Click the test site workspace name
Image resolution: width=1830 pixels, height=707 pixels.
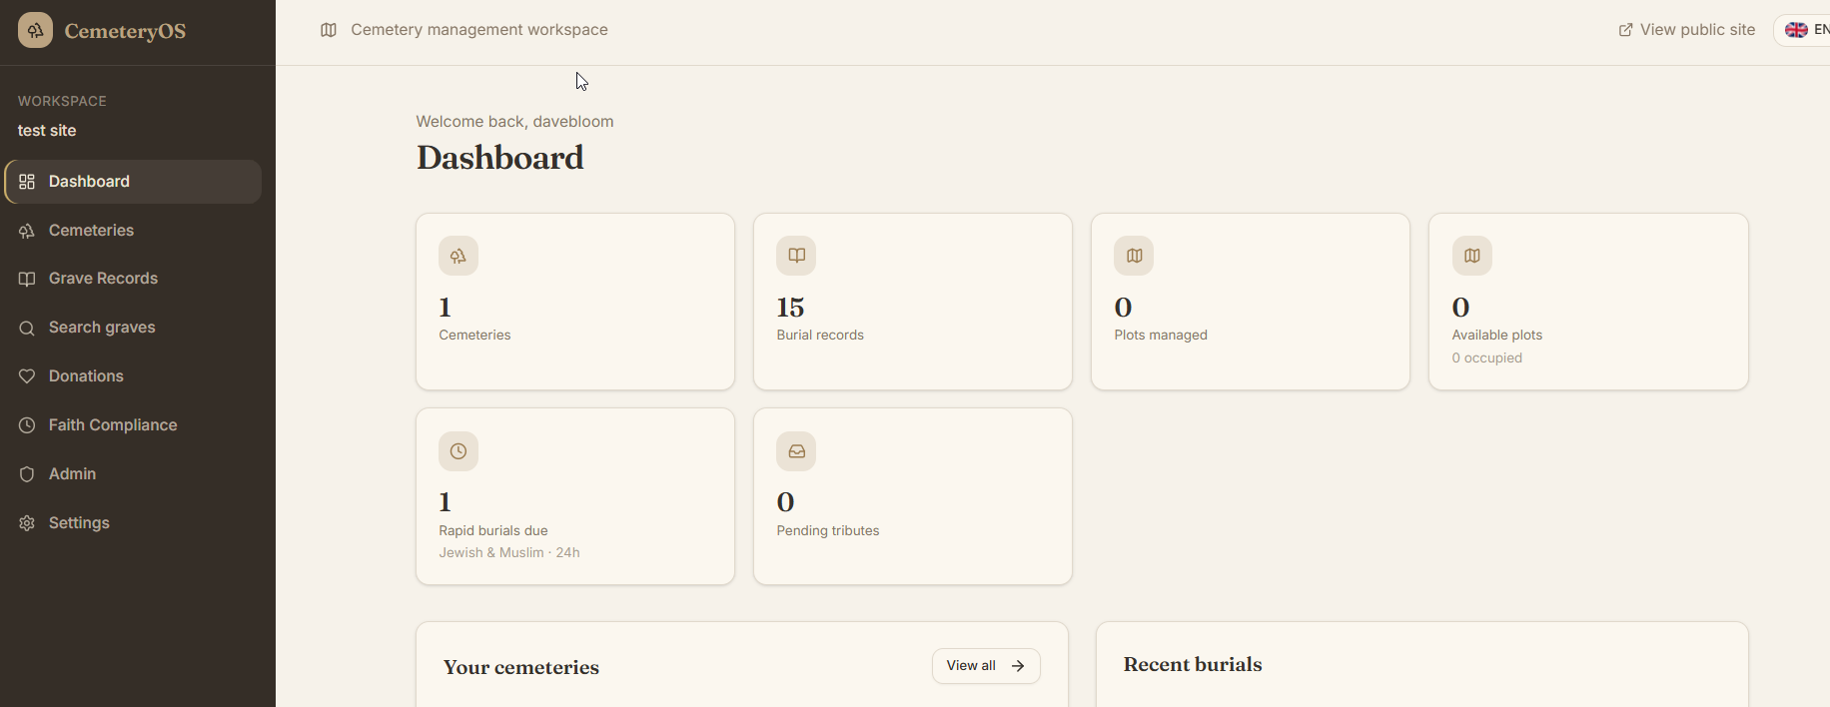(47, 131)
